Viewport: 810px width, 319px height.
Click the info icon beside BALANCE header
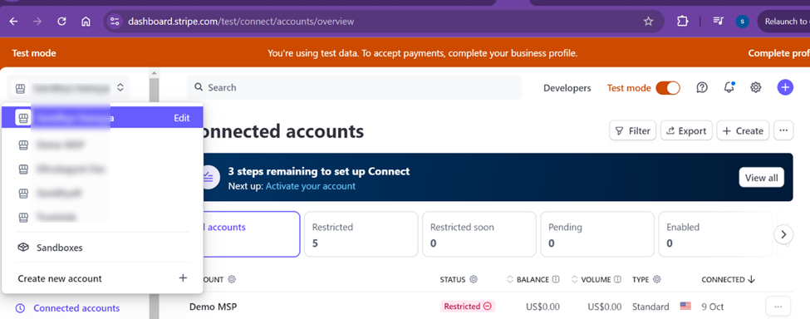(x=556, y=279)
